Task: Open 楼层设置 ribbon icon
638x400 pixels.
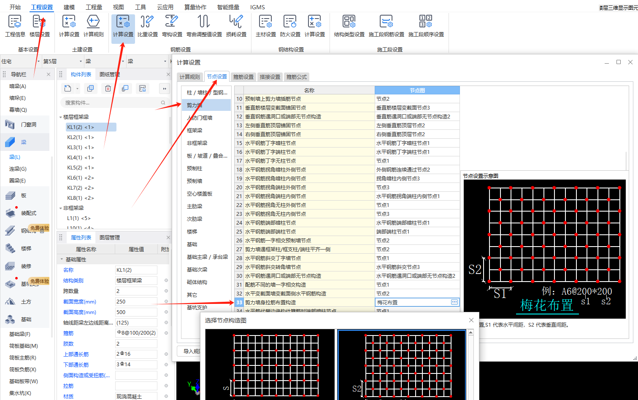Action: [40, 26]
